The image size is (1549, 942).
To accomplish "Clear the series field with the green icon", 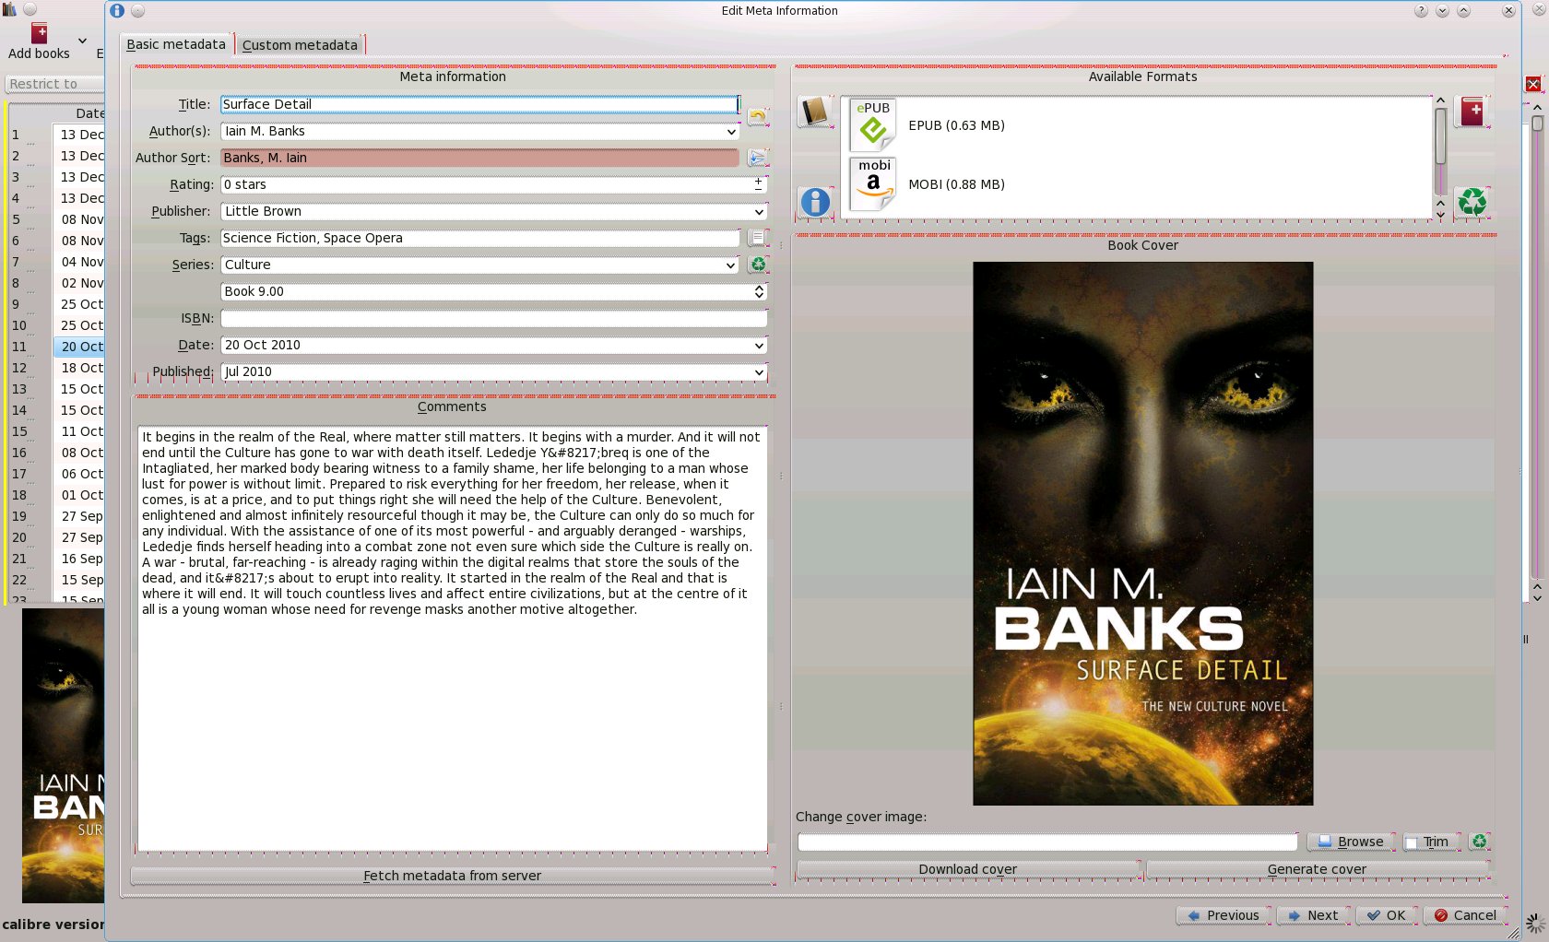I will click(x=758, y=265).
